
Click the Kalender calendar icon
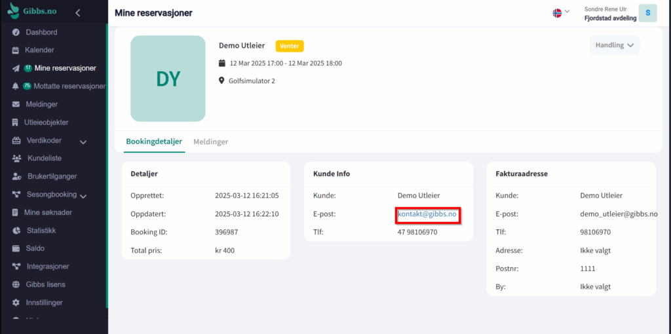tap(16, 50)
